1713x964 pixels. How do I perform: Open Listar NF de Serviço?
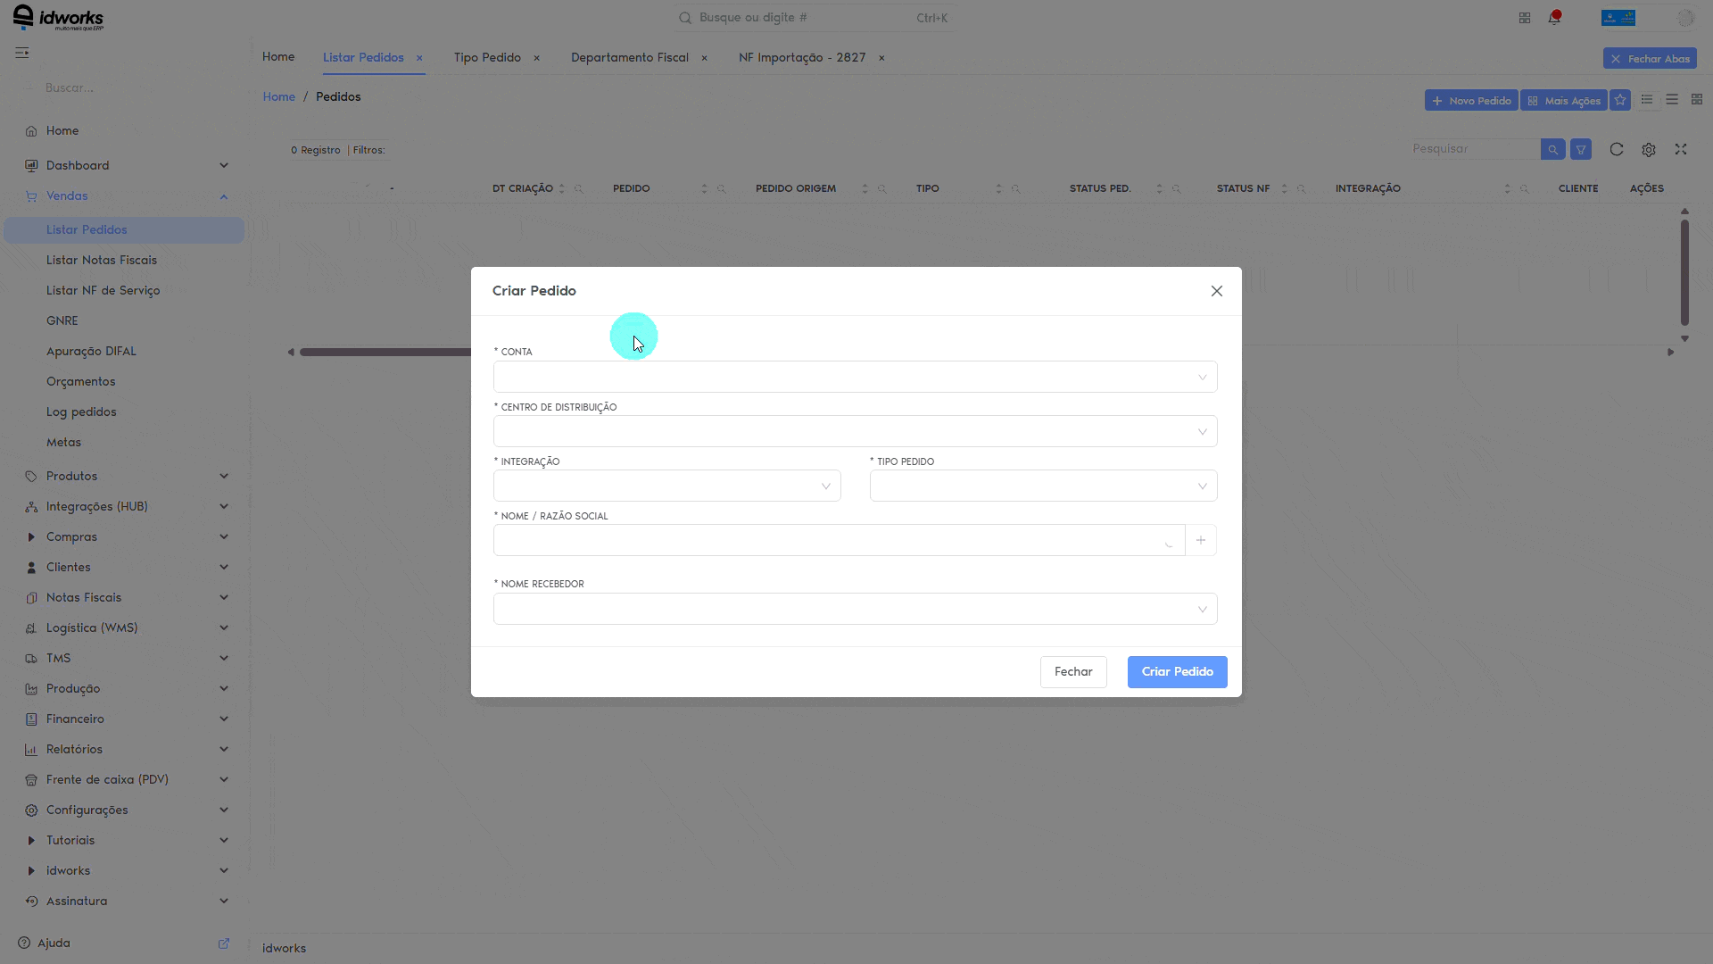point(103,290)
